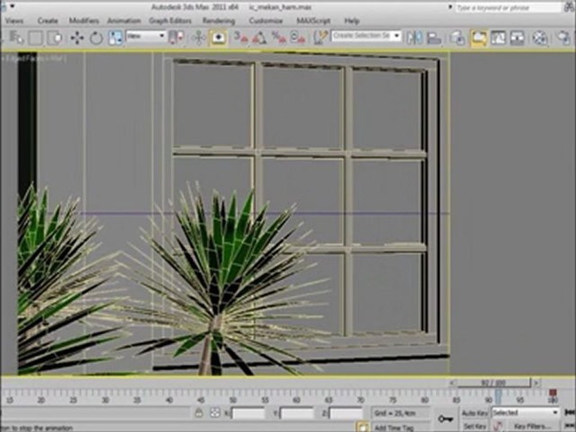Open the Material Editor
This screenshot has width=576, height=432.
pyautogui.click(x=540, y=38)
